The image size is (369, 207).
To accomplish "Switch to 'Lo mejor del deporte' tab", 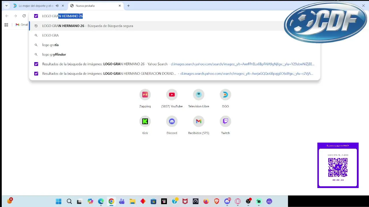I will (x=36, y=6).
